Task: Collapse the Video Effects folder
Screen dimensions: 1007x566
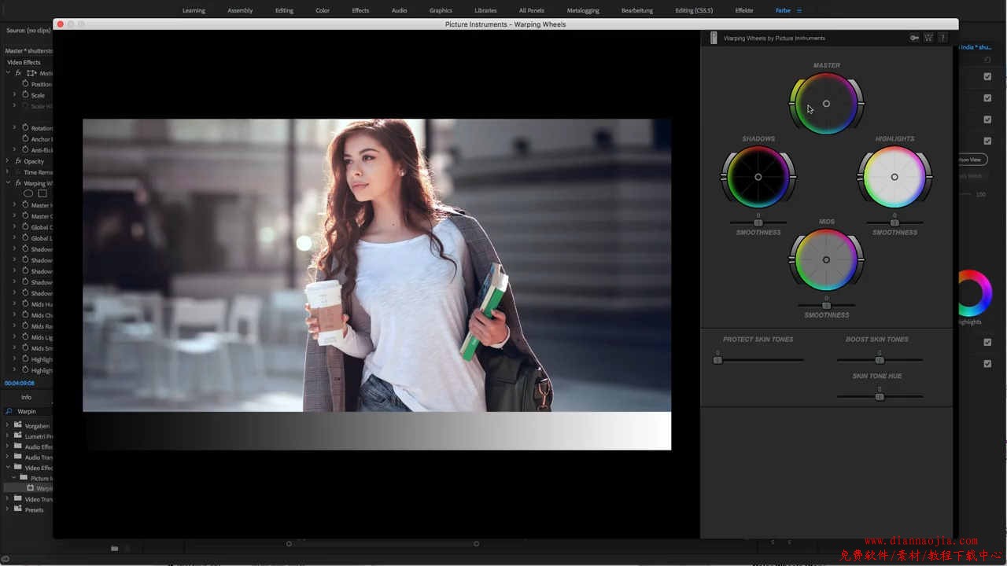Action: pos(8,468)
